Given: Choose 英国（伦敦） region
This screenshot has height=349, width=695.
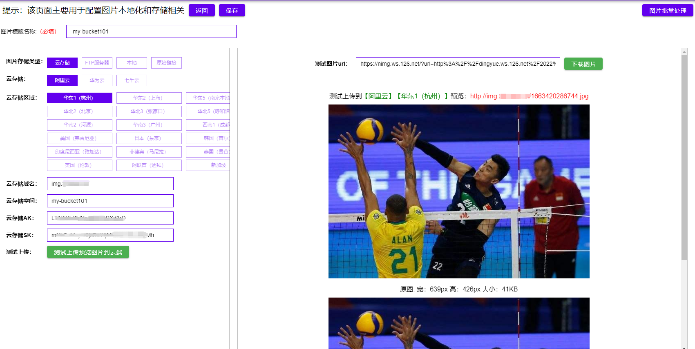Looking at the screenshot, I should click(79, 165).
